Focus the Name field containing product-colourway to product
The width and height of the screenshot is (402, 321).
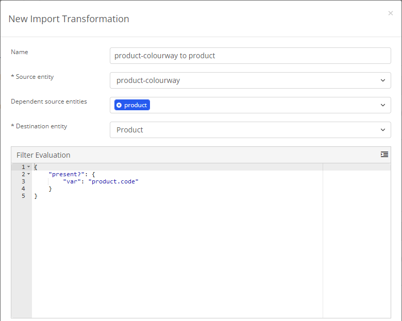250,56
